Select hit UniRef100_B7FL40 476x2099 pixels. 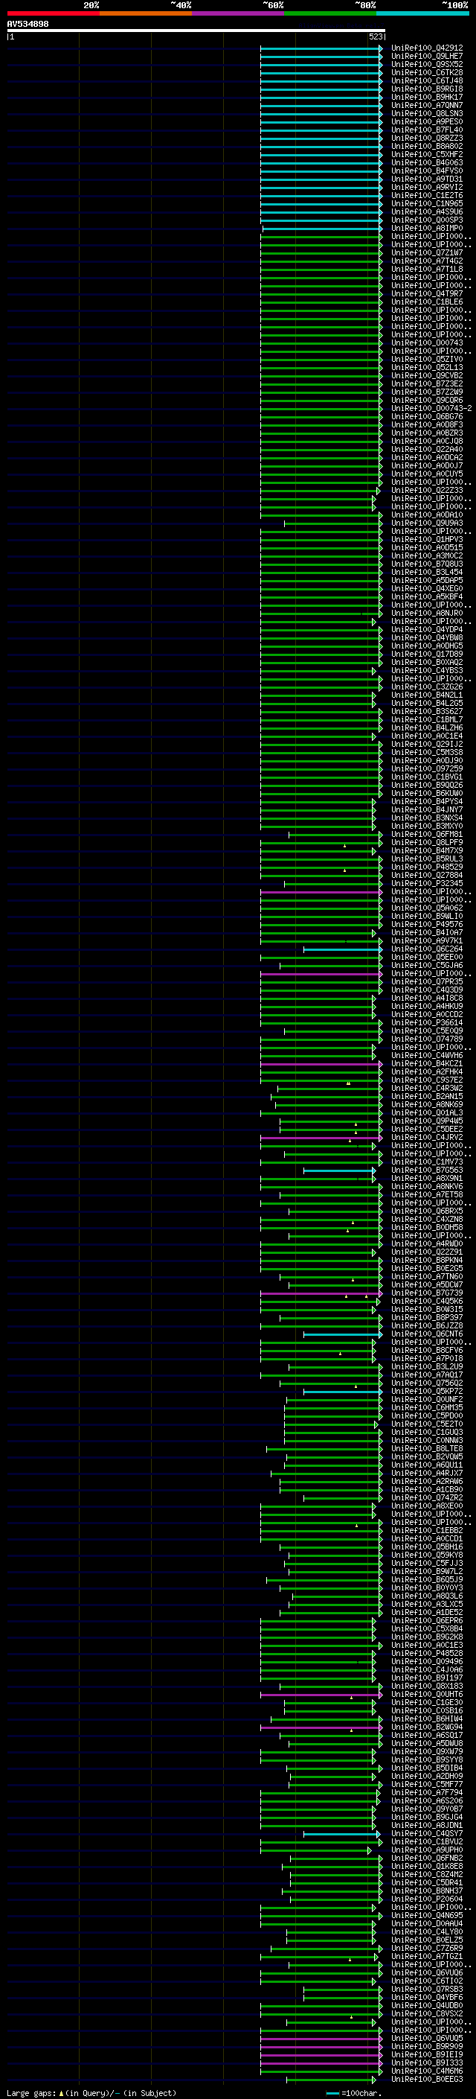(426, 130)
